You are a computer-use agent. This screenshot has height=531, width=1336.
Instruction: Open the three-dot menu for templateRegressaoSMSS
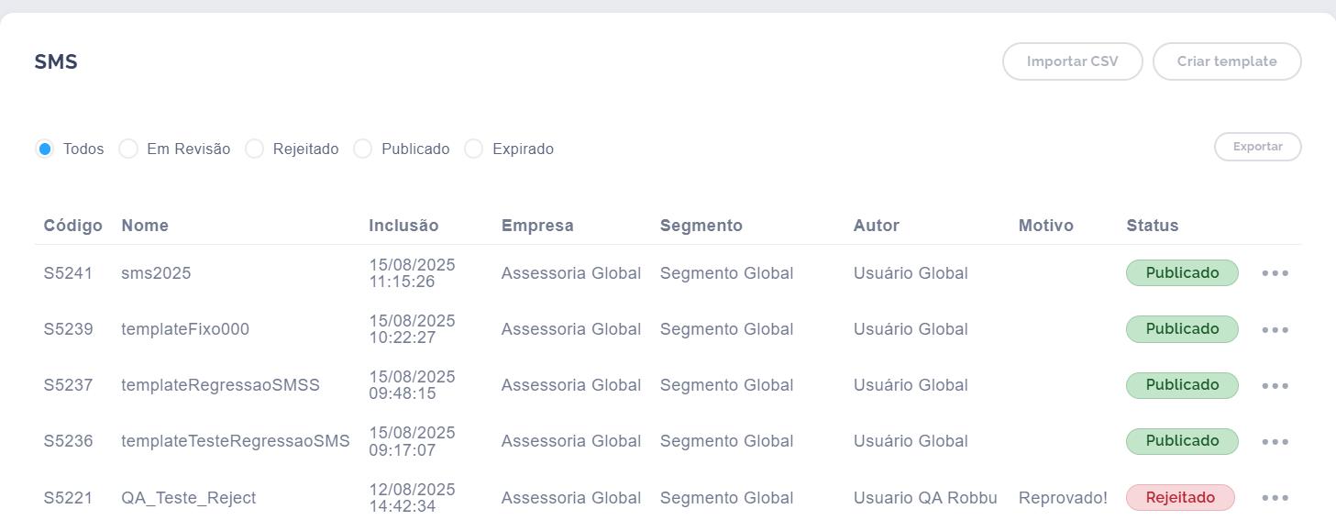[1275, 385]
